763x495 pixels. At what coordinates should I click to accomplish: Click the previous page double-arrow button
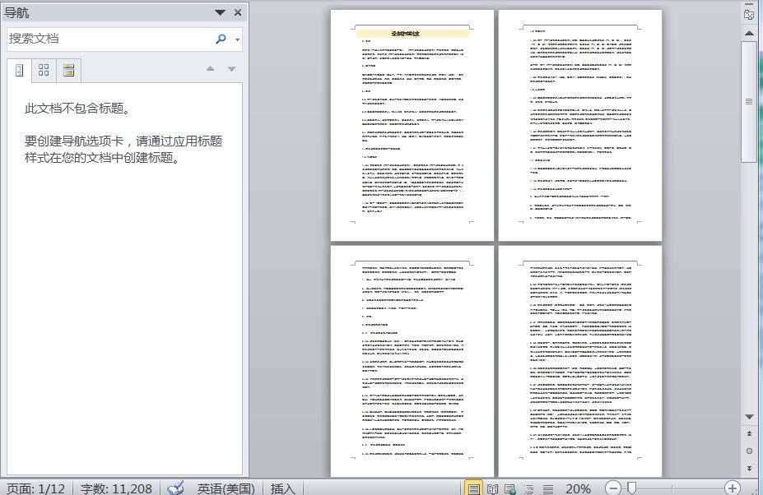(749, 433)
